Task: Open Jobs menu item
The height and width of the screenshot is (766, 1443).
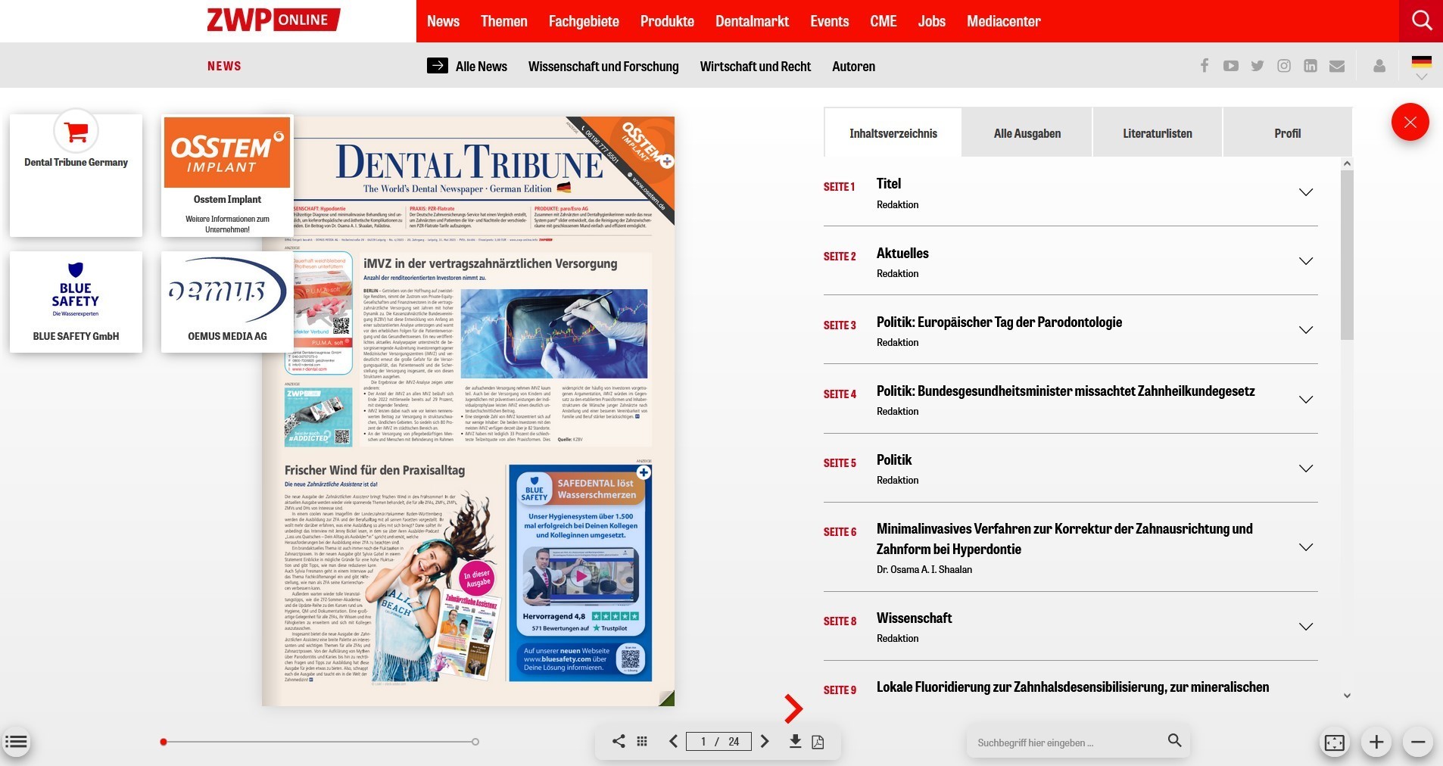Action: (932, 21)
